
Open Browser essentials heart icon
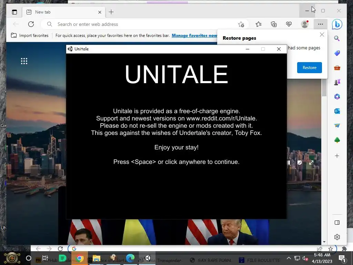tap(289, 24)
